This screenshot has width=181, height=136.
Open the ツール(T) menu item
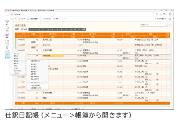click(18, 68)
